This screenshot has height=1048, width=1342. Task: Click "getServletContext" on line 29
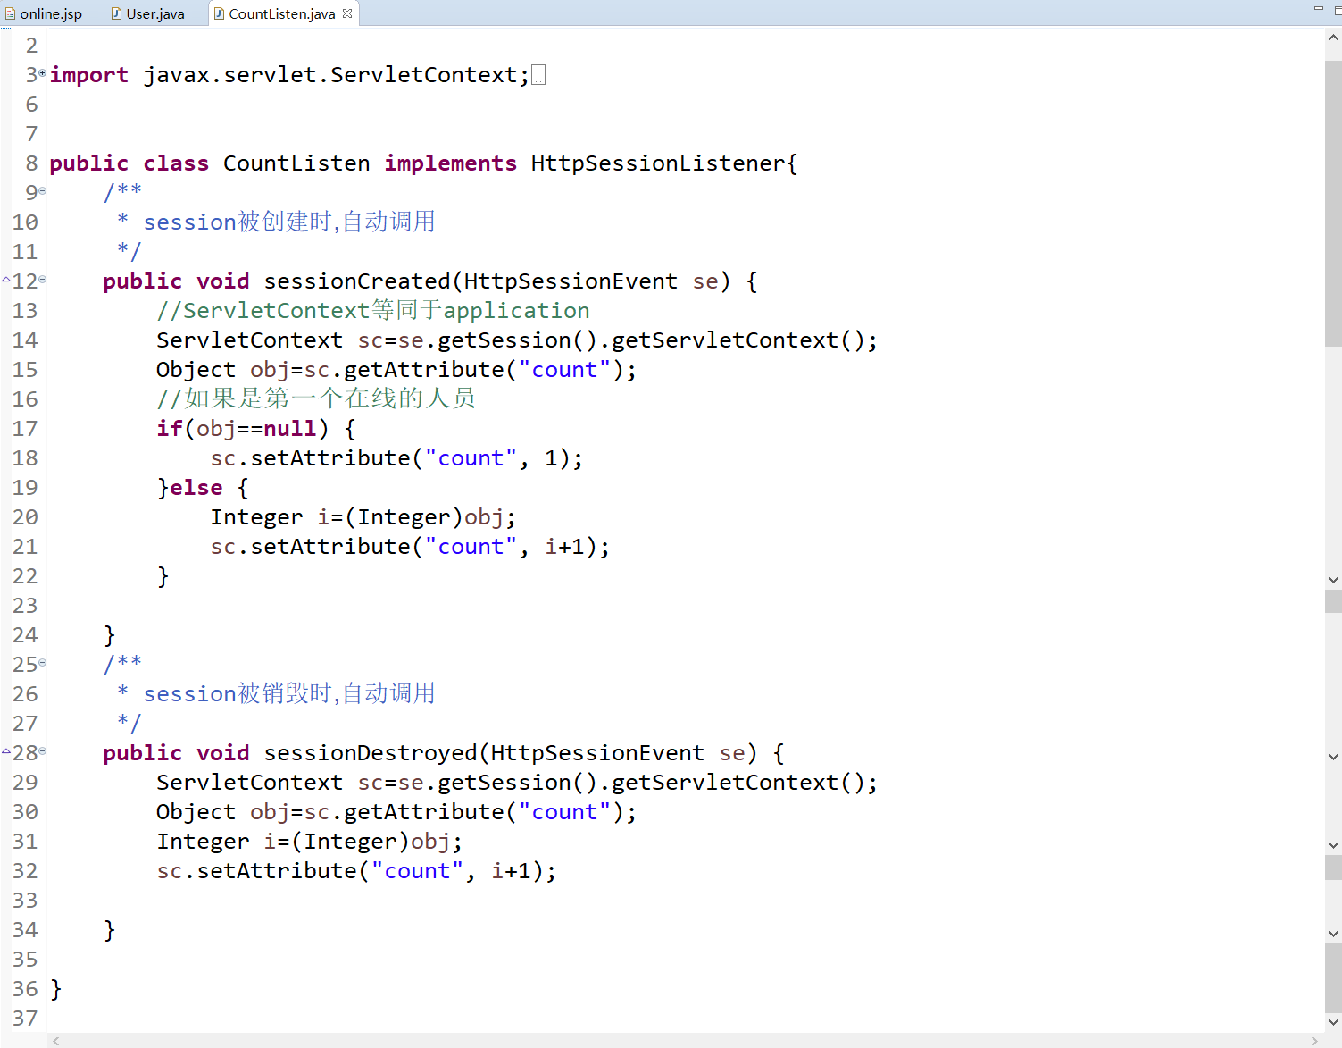click(x=725, y=783)
